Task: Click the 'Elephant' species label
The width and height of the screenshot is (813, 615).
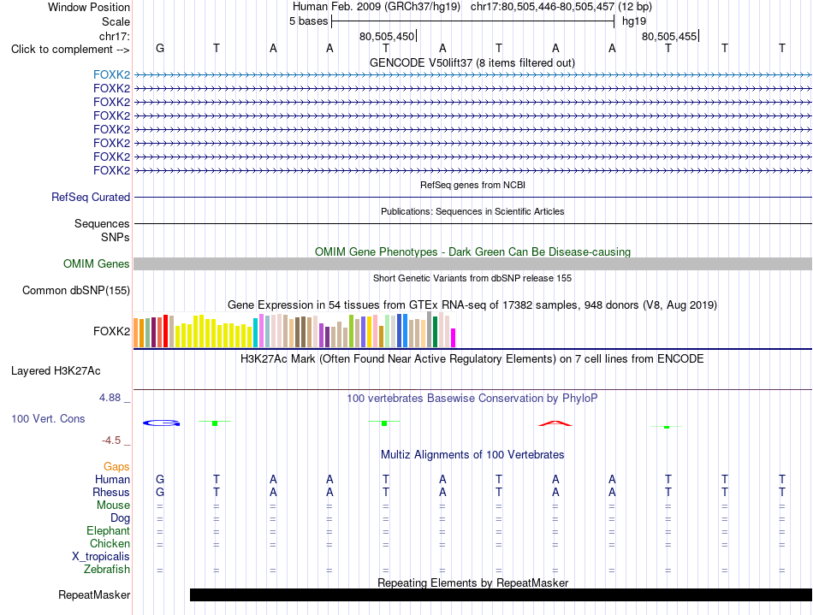Action: pyautogui.click(x=109, y=530)
